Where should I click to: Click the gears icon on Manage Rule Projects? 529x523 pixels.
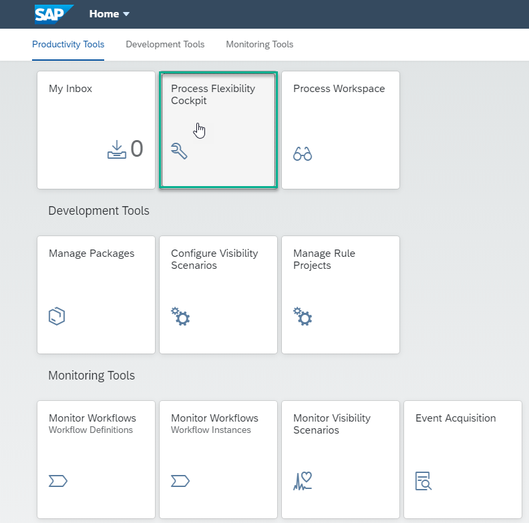303,316
